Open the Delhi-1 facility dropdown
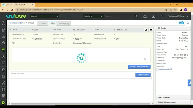Viewport: 193px width, 108px height. coord(44,16)
